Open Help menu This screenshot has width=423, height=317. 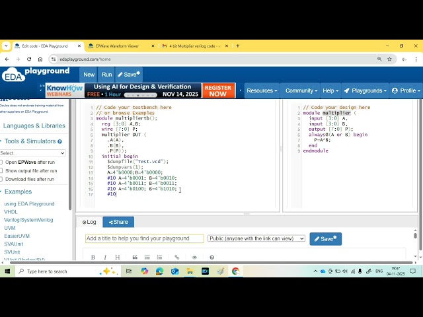[x=330, y=90]
